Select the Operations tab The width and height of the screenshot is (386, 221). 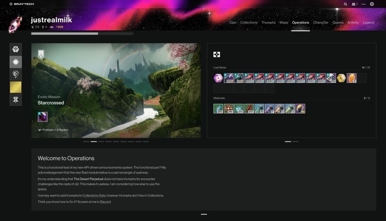[300, 23]
